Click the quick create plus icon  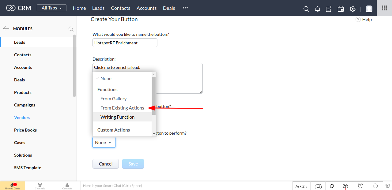(x=329, y=9)
